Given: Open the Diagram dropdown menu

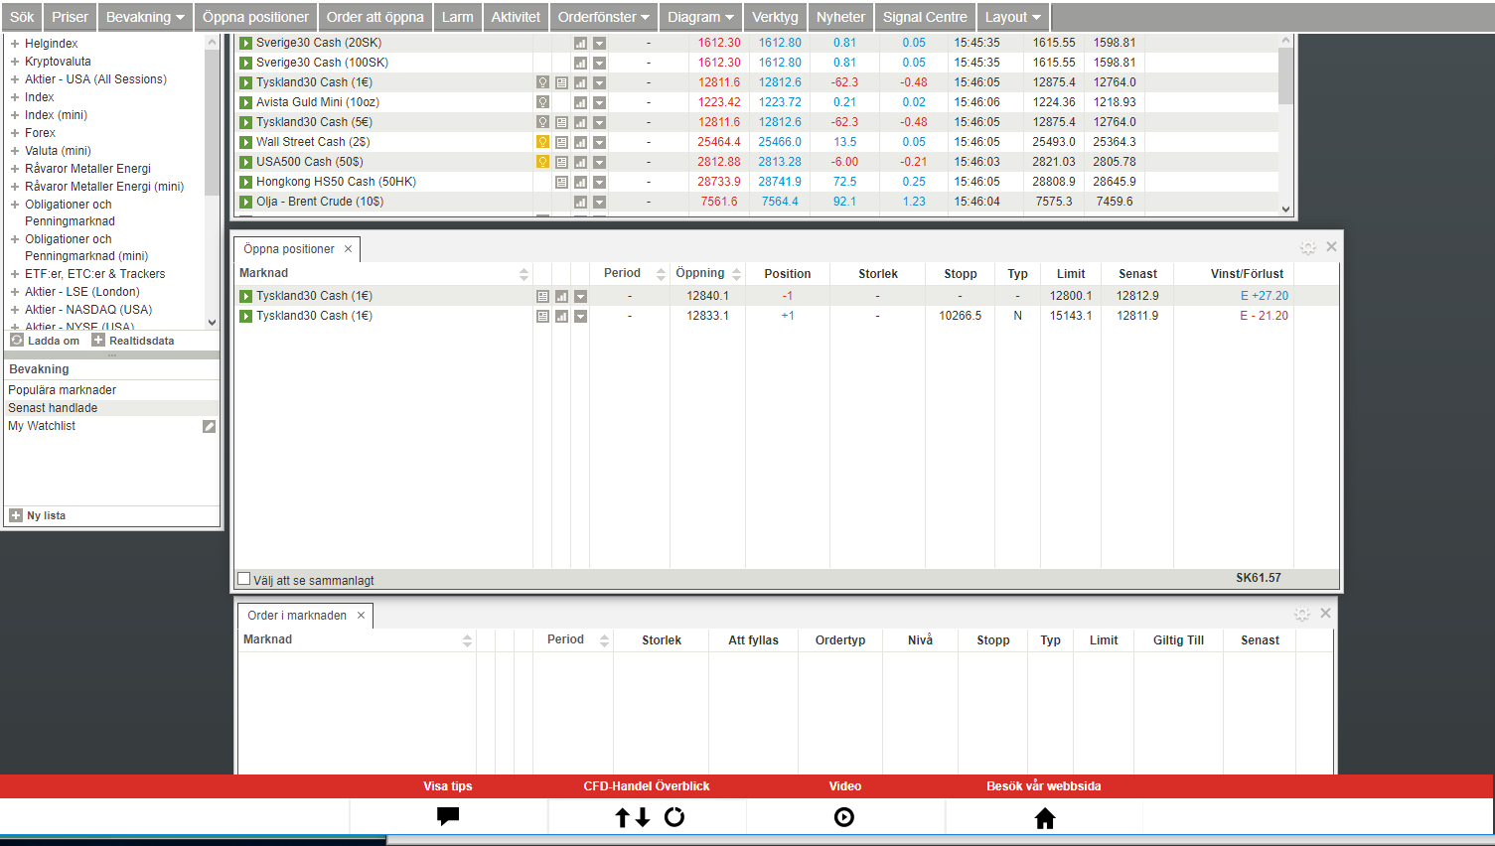Looking at the screenshot, I should [700, 17].
